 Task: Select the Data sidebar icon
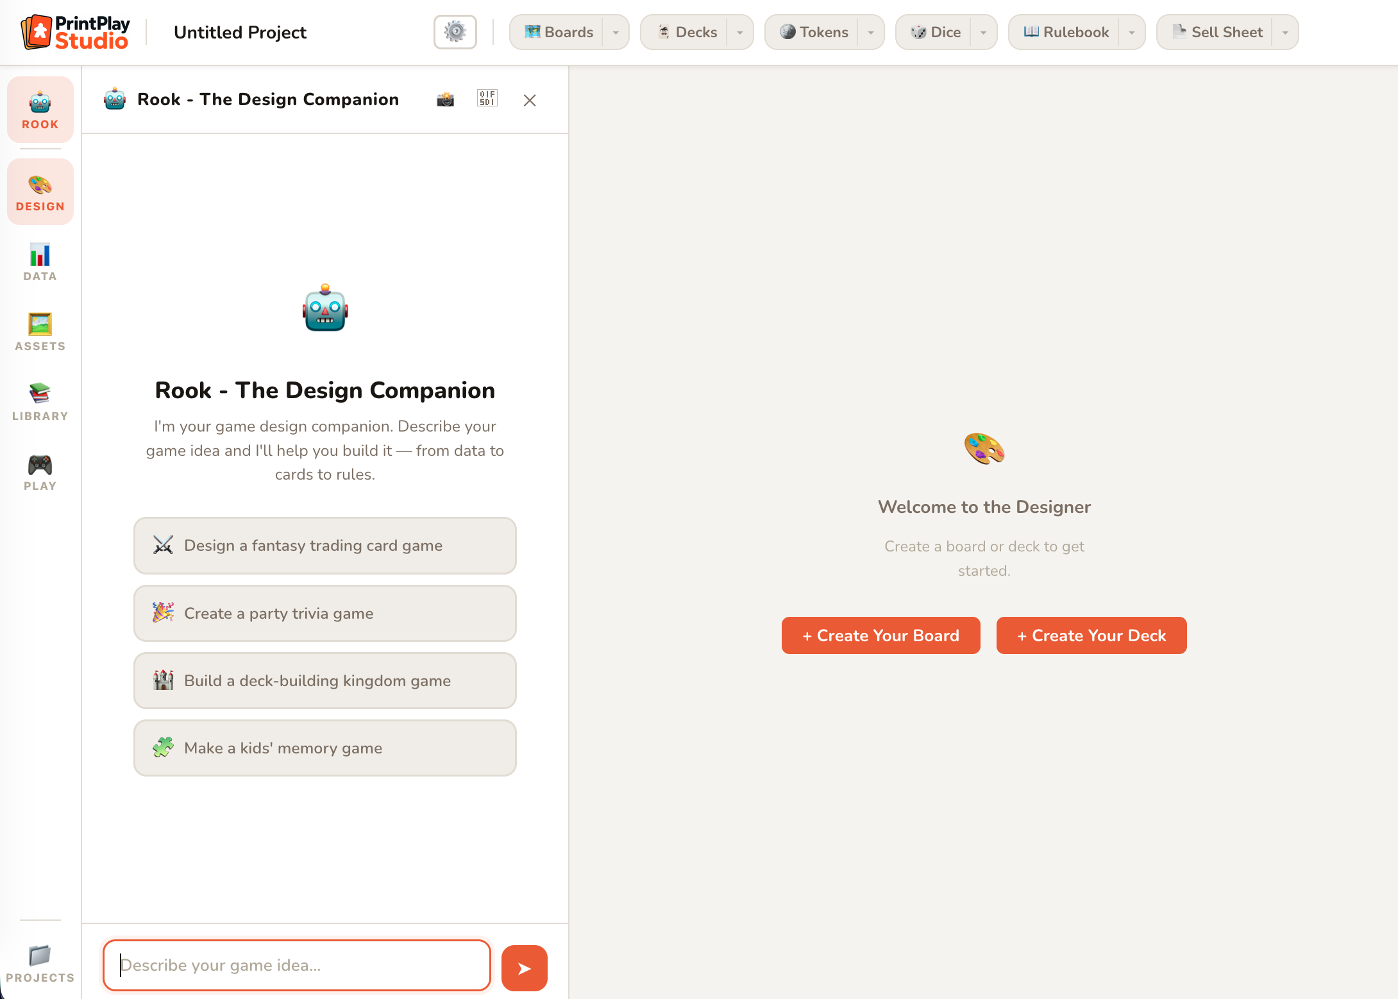pos(40,262)
